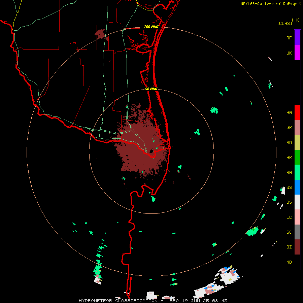Click the HA red legend swatch

[297, 112]
